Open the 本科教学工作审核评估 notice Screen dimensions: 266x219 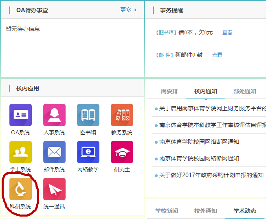212,125
